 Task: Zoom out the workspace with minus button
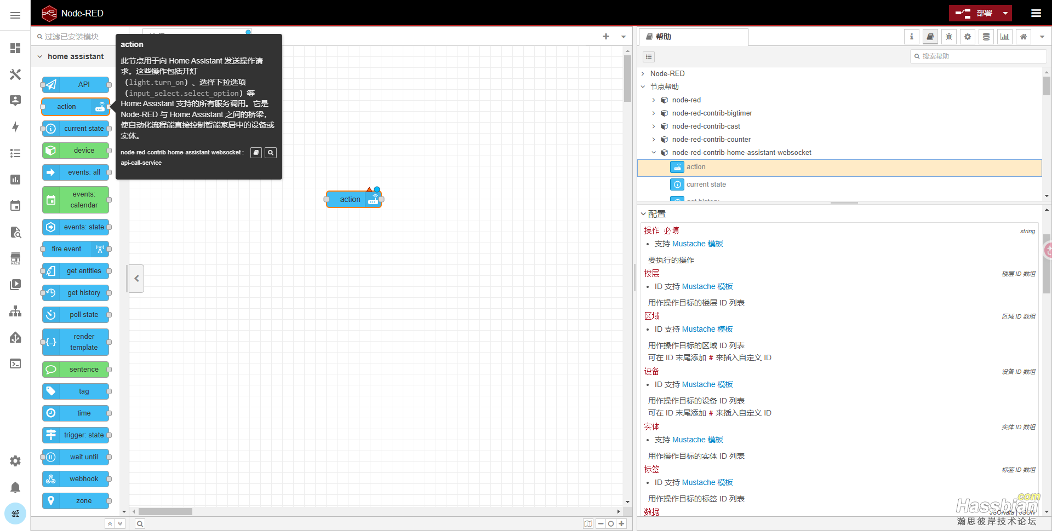point(601,524)
